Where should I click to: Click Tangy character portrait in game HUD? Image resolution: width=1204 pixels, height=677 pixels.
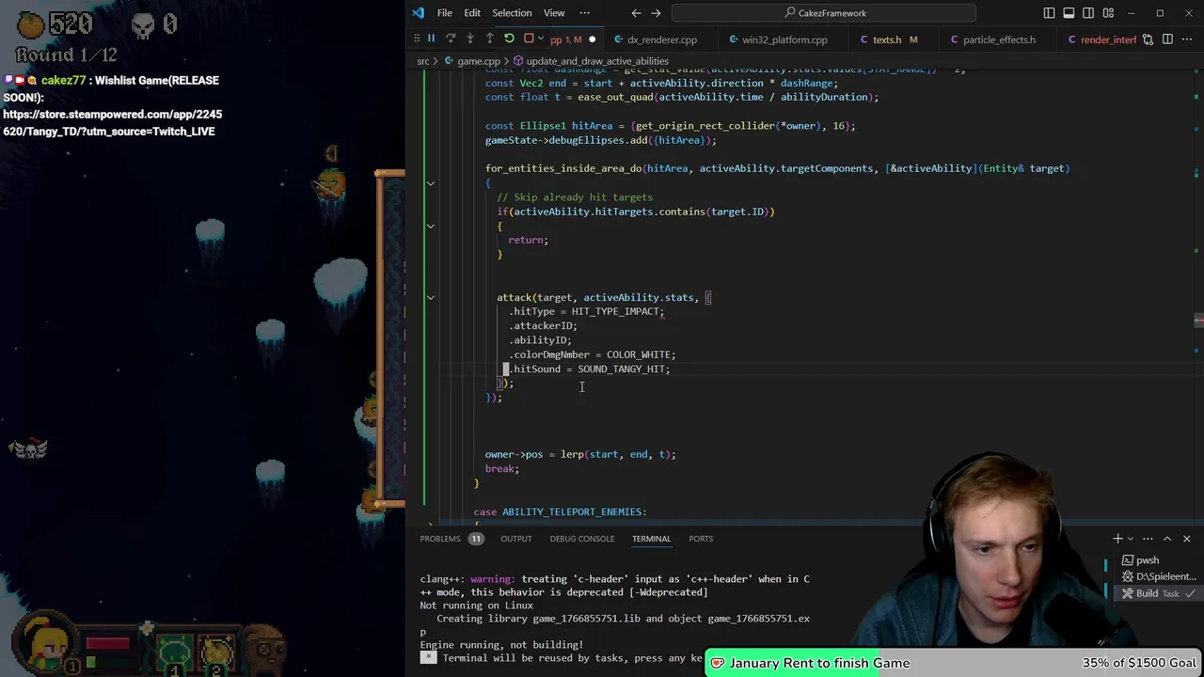point(45,644)
